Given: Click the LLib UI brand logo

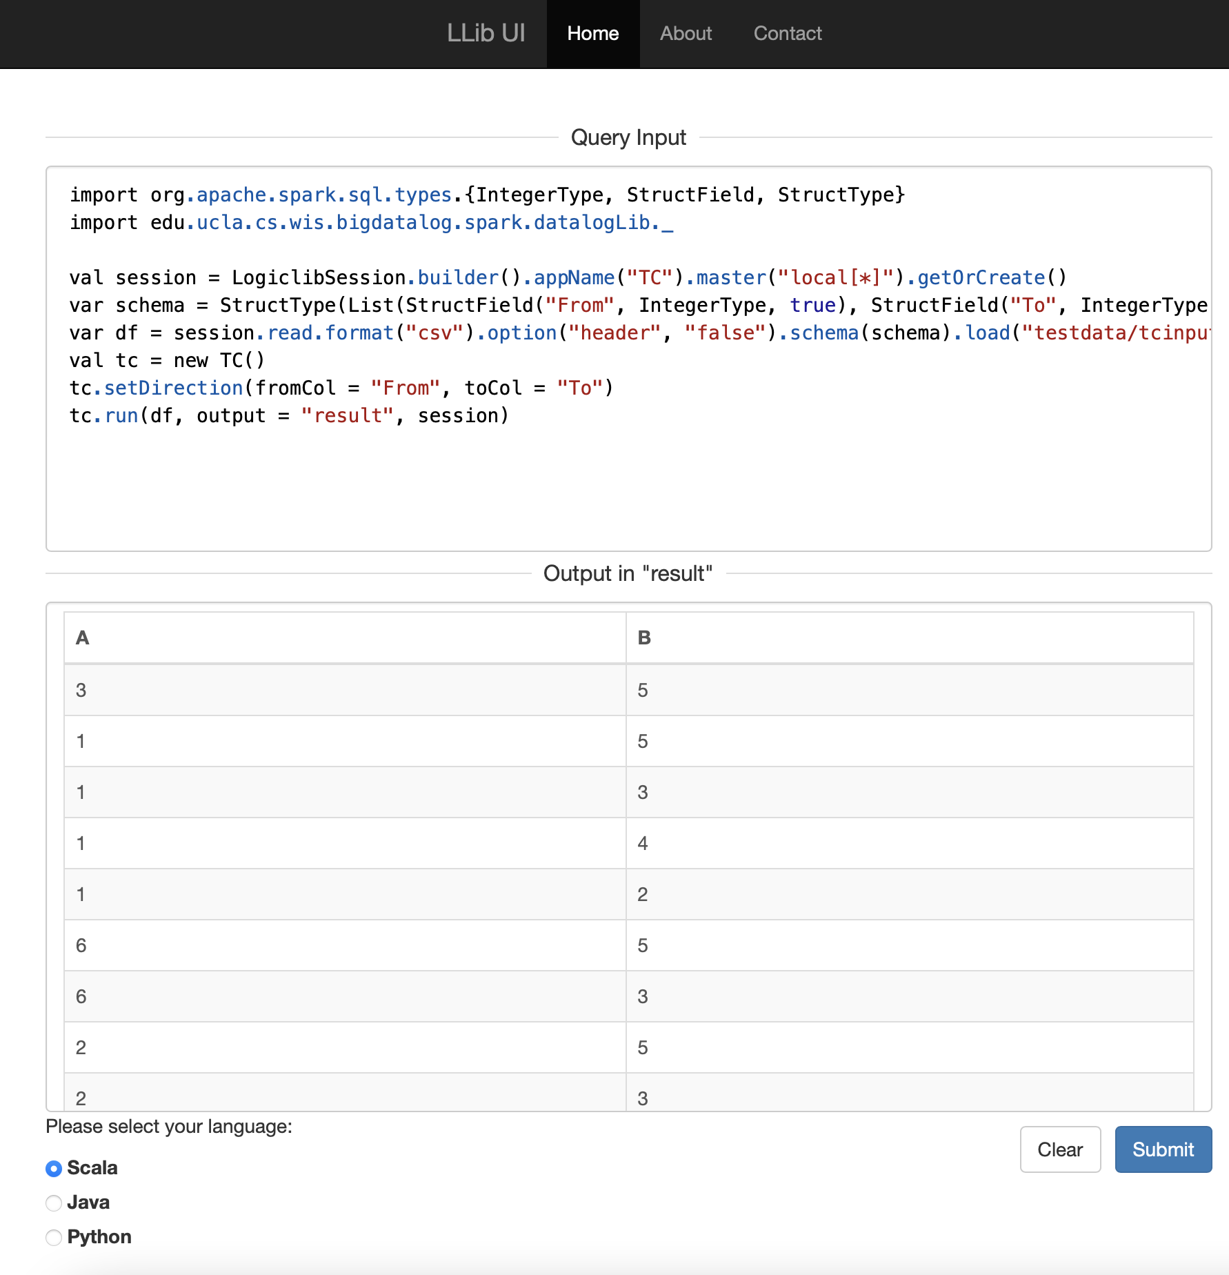Looking at the screenshot, I should click(486, 33).
